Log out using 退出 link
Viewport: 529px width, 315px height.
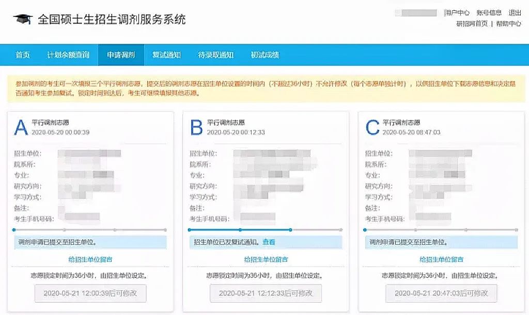(515, 13)
